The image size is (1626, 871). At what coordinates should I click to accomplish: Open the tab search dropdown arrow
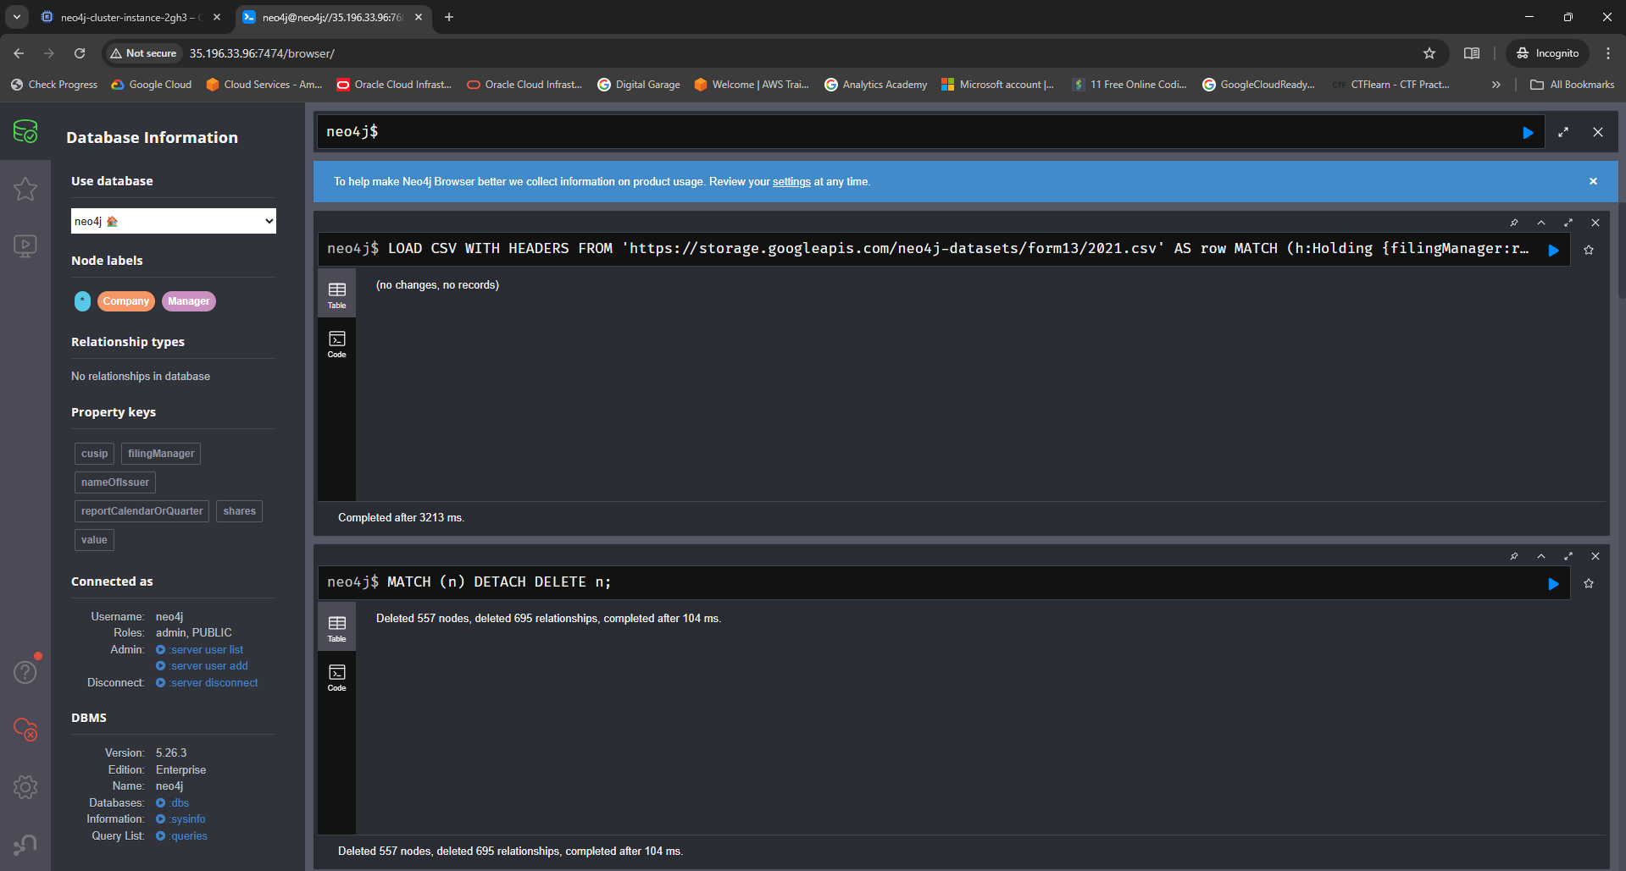[17, 17]
